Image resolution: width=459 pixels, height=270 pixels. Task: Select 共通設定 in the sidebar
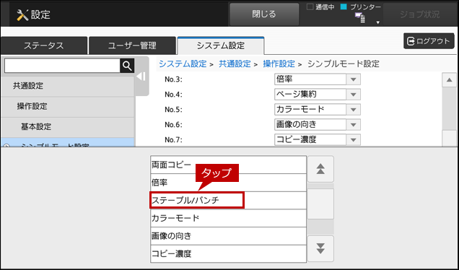[x=68, y=86]
